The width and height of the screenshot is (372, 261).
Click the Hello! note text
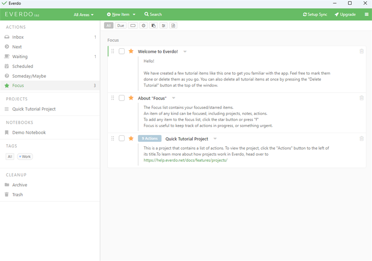(149, 61)
